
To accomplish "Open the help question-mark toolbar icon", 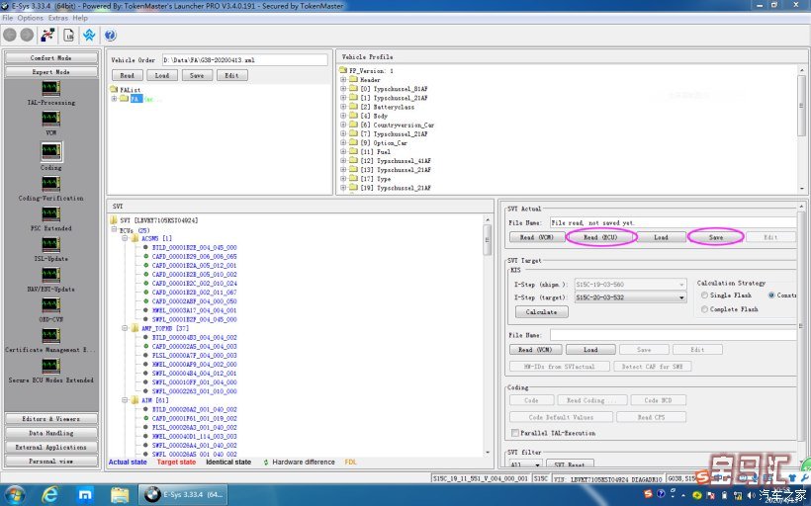I will pyautogui.click(x=110, y=36).
